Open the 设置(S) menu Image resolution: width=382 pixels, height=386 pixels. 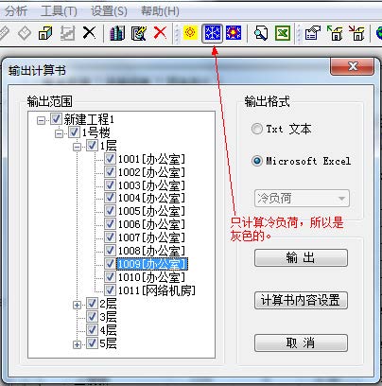point(109,11)
